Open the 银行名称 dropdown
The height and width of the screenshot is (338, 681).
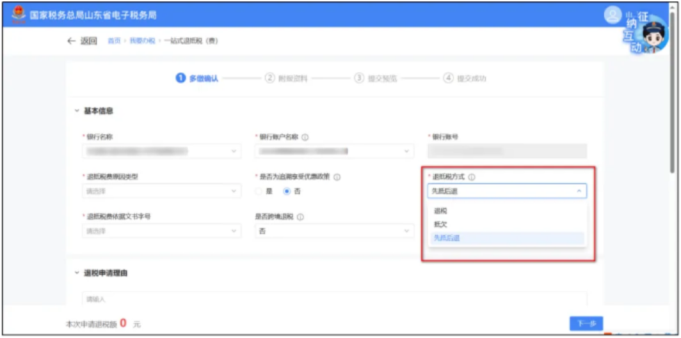coord(161,151)
